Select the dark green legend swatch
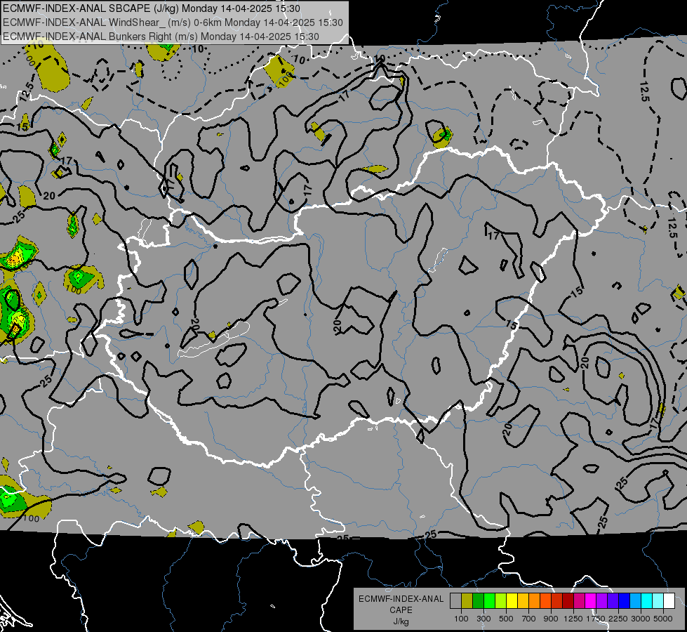Viewport: 687px width, 632px height. pos(478,601)
